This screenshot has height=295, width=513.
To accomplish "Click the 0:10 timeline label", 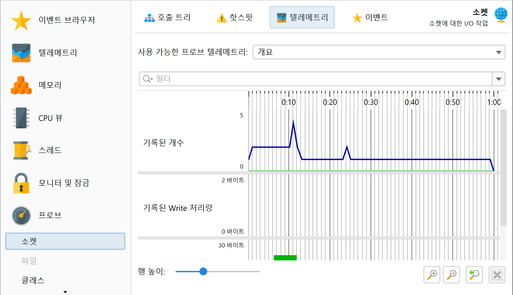I will click(x=289, y=102).
